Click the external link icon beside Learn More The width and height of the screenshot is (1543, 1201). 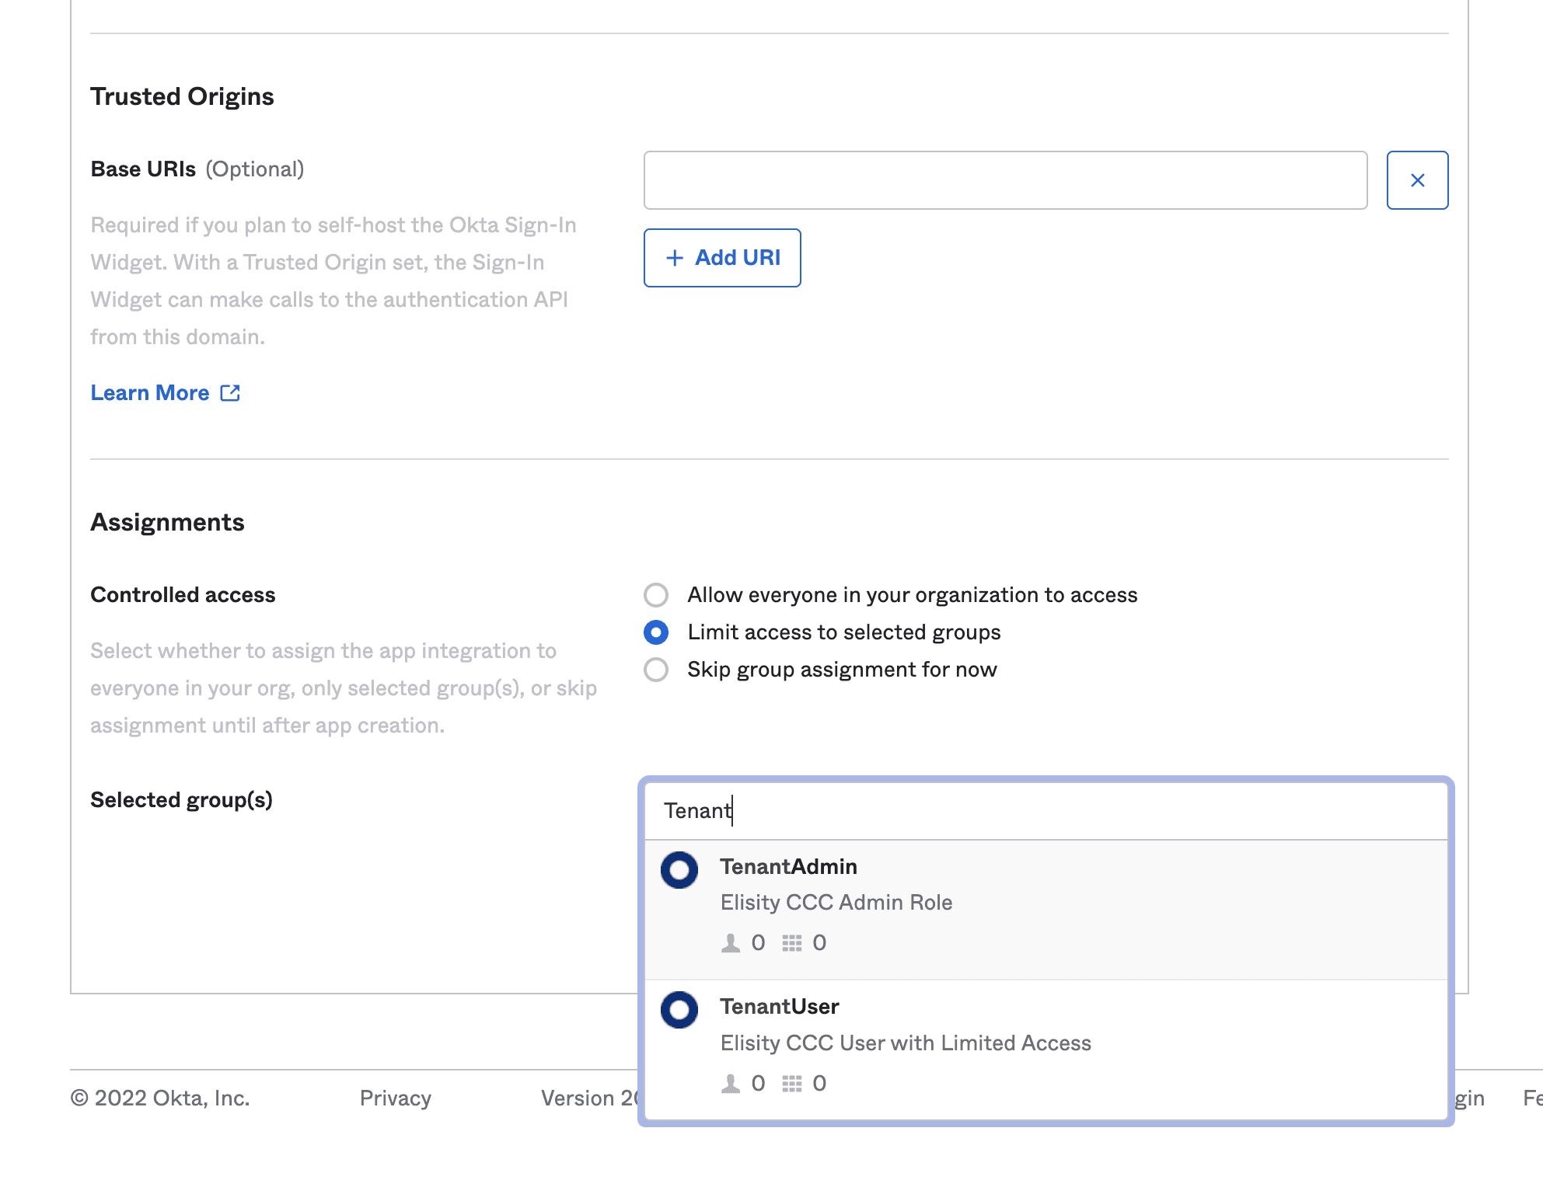click(x=230, y=393)
